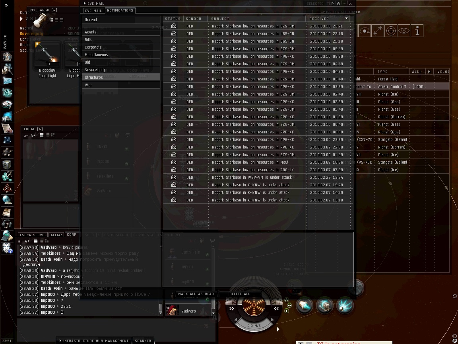
Task: Expand the right HUD panel with the double arrows
Action: (x=276, y=309)
